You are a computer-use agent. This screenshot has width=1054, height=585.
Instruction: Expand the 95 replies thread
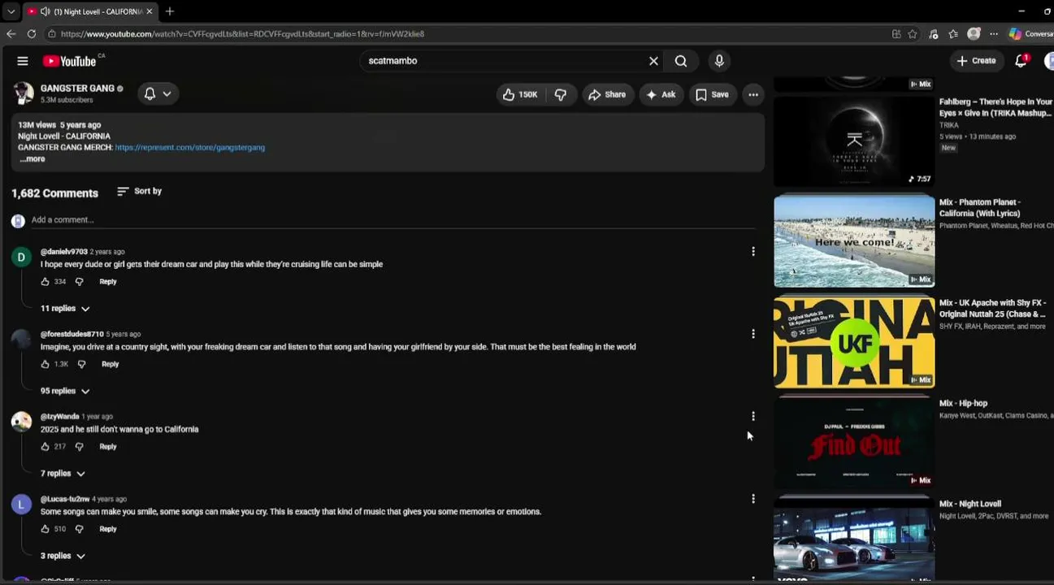point(65,391)
